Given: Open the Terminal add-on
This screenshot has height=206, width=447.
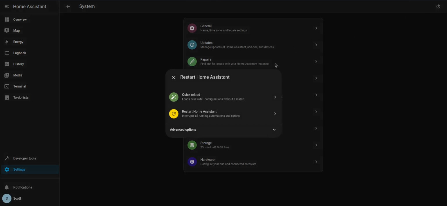Looking at the screenshot, I should (30, 86).
